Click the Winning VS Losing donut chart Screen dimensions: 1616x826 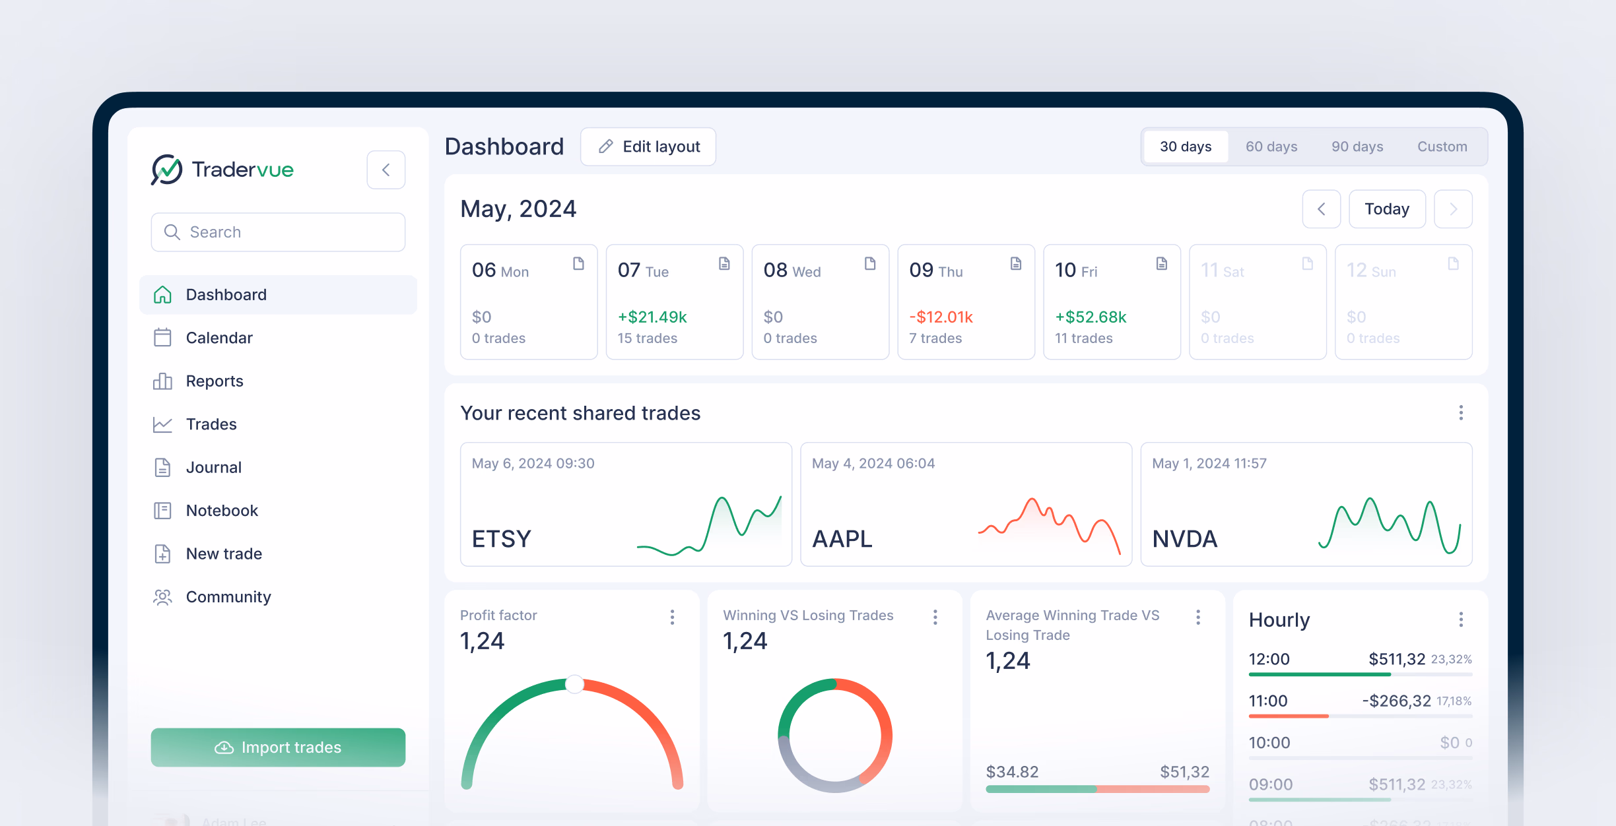(835, 736)
